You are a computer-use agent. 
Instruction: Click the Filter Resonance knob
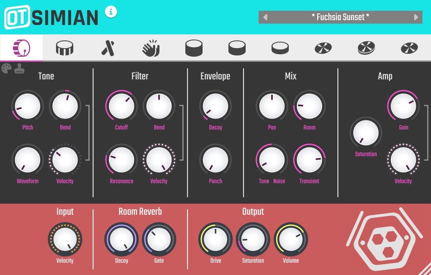(122, 160)
